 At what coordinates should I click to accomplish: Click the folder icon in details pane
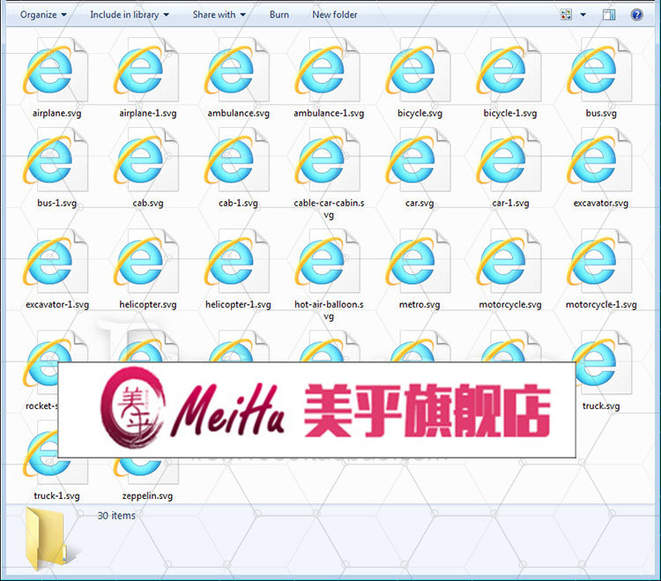46,539
